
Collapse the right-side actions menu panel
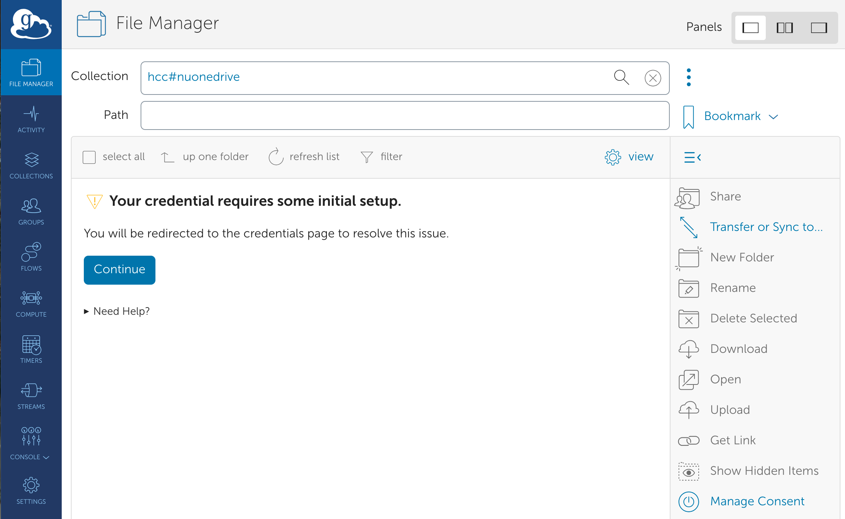coord(692,157)
